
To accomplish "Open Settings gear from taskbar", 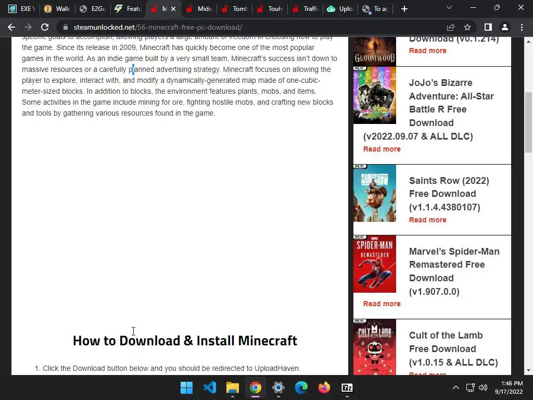I will 278,387.
